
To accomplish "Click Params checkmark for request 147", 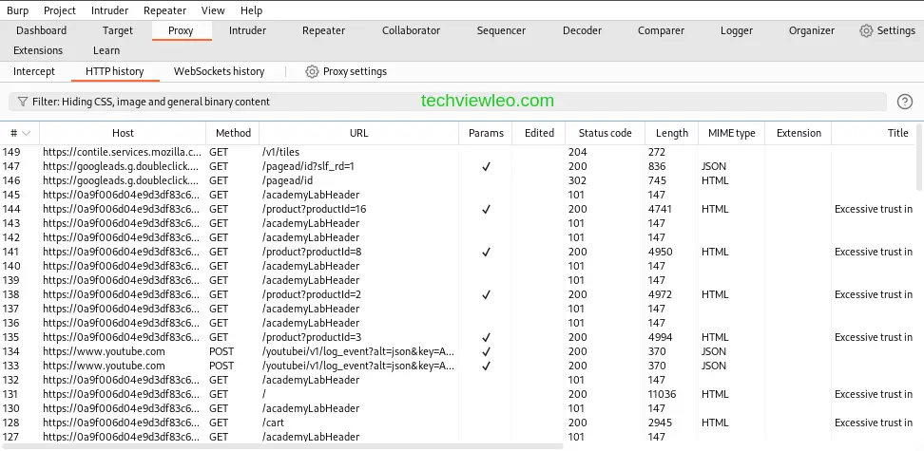I will [x=486, y=166].
